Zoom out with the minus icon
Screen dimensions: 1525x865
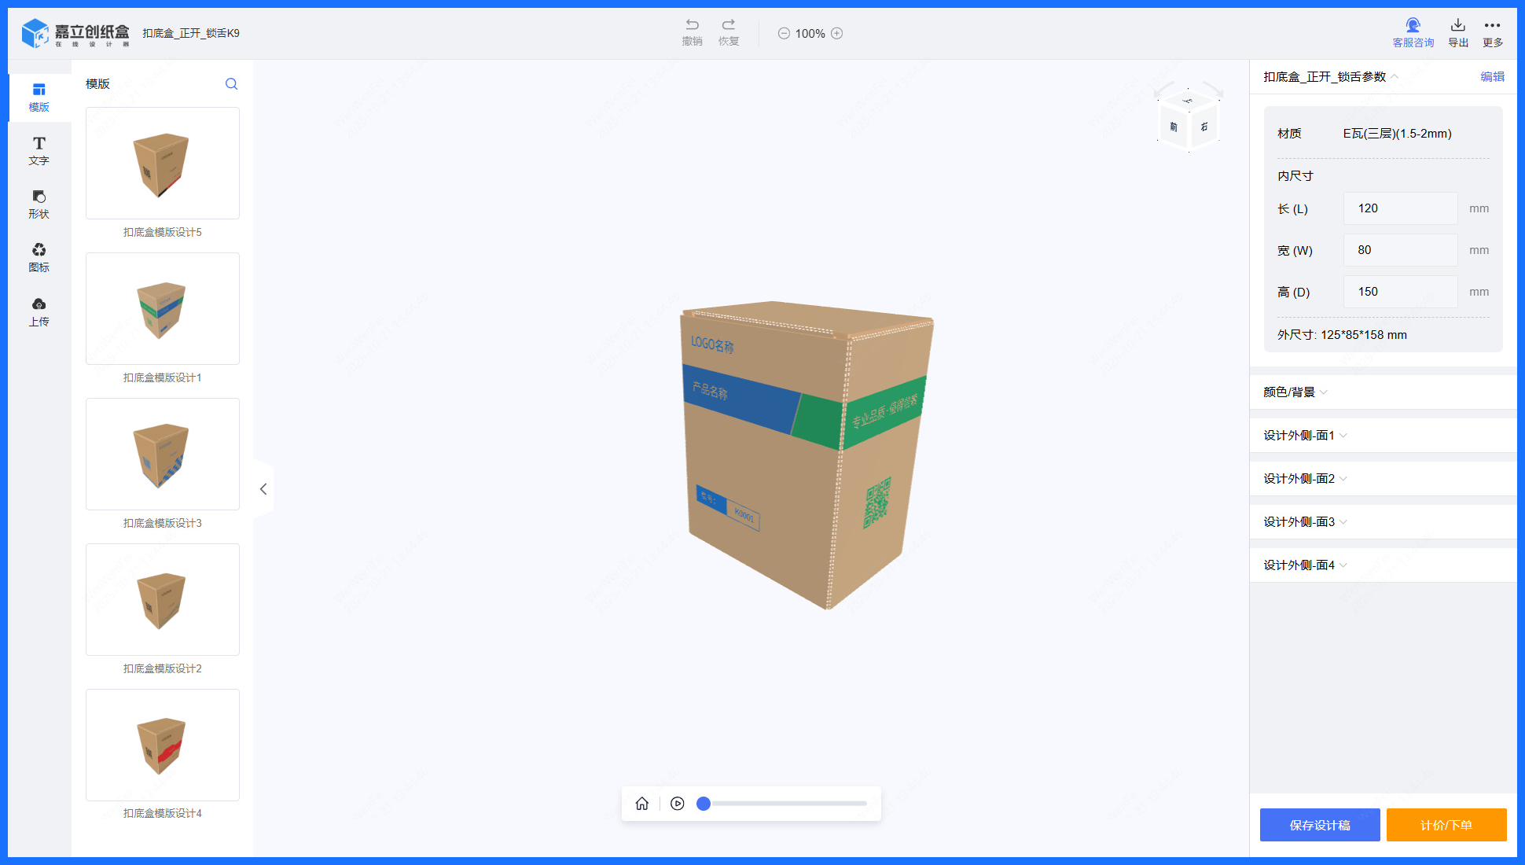point(784,33)
